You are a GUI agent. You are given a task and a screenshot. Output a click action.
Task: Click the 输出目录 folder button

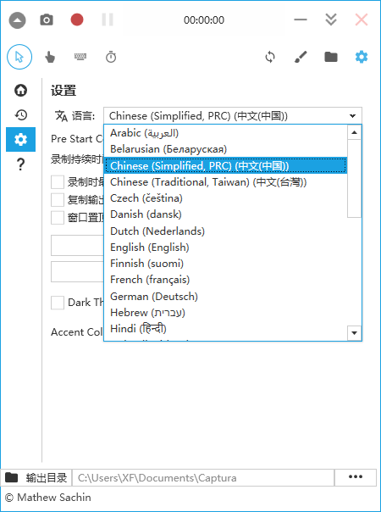point(36,478)
